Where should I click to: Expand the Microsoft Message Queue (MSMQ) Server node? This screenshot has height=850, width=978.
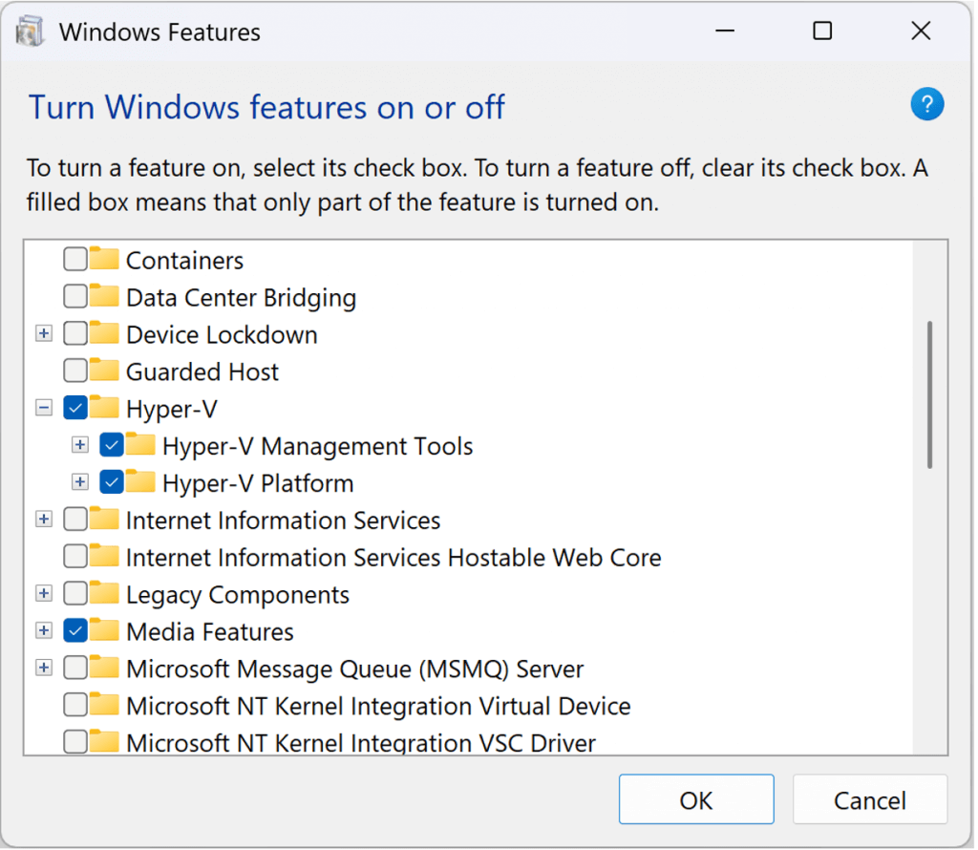pyautogui.click(x=43, y=669)
